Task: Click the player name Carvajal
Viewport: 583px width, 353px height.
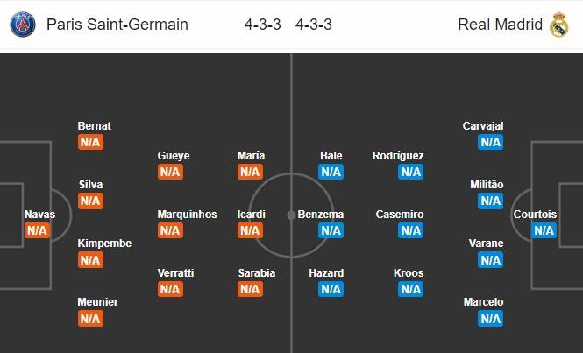Action: [483, 126]
